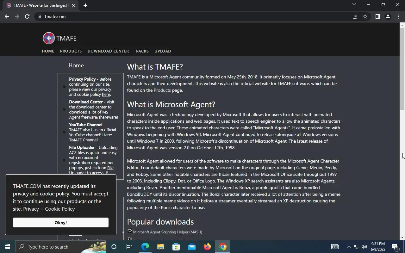Open the HOME nav menu item
This screenshot has height=253, width=405.
click(x=48, y=51)
